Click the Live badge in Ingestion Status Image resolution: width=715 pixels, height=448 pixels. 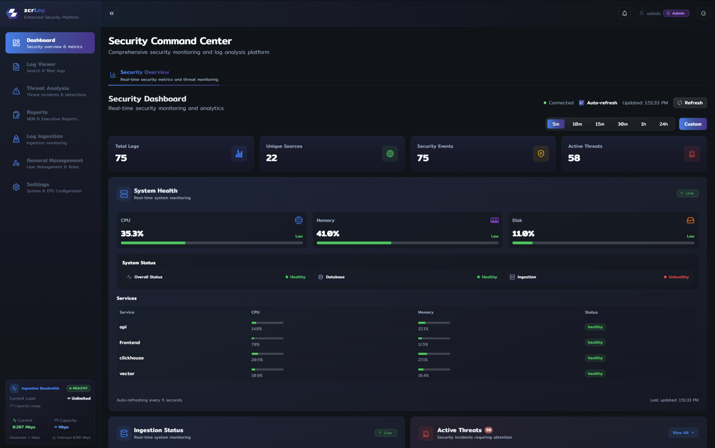coord(385,433)
